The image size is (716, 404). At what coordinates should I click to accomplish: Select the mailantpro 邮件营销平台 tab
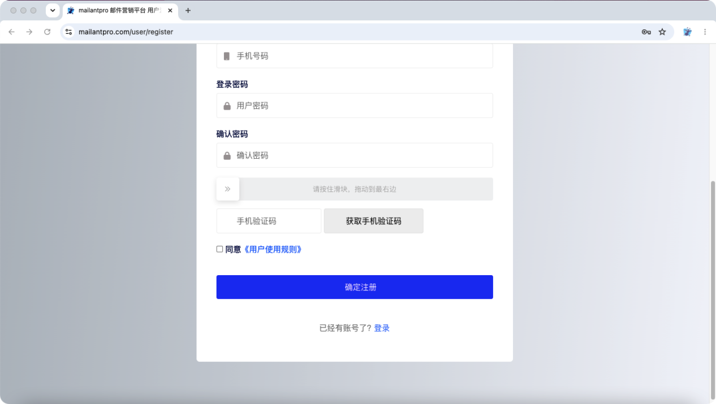[x=120, y=11]
